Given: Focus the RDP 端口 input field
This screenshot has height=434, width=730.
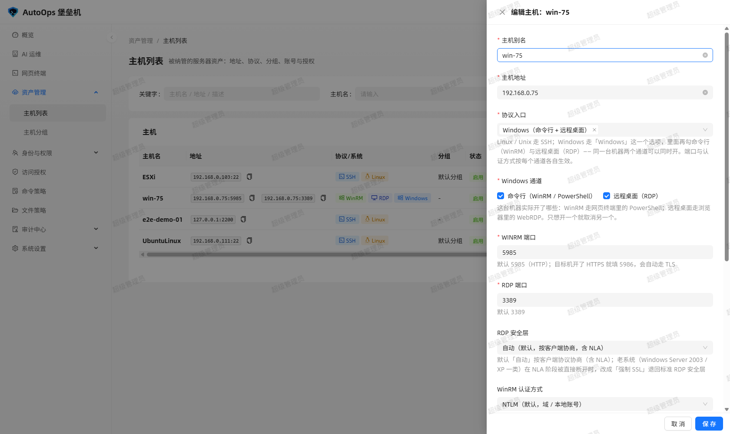Looking at the screenshot, I should pos(605,300).
